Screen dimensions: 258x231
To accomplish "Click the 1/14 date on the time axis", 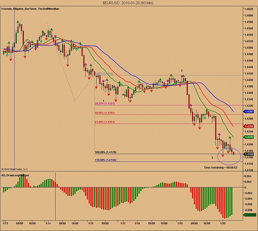I will pyautogui.click(x=48, y=224).
